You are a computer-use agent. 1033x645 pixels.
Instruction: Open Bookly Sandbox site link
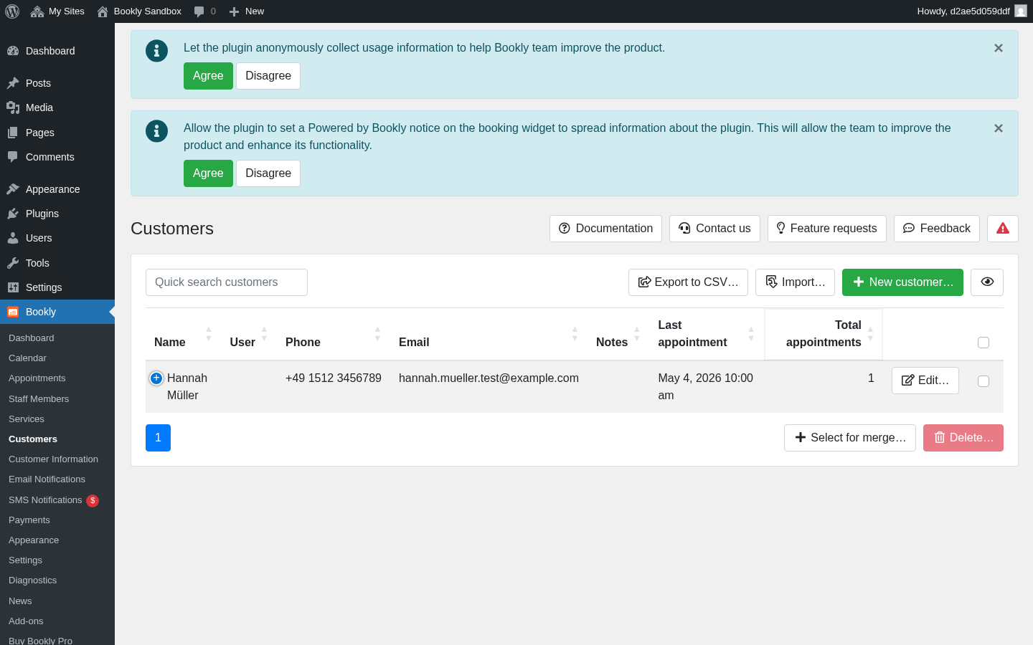tap(139, 11)
